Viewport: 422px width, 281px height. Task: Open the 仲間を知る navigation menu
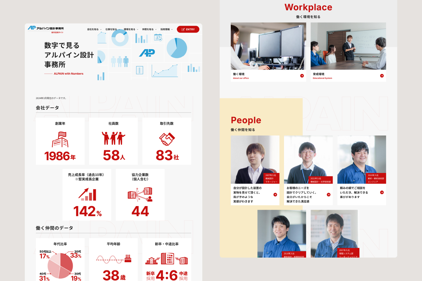tap(149, 29)
